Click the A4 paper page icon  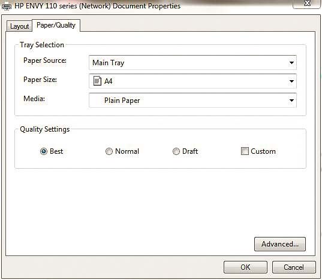97,81
